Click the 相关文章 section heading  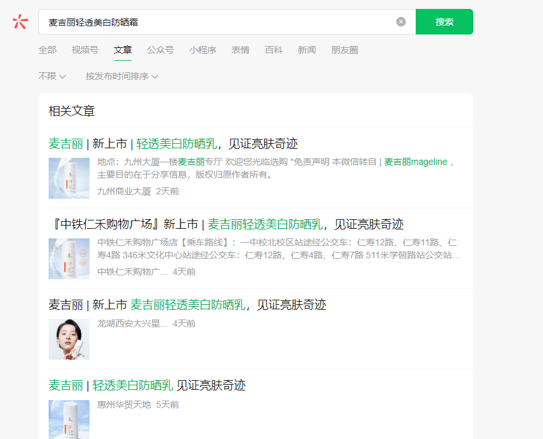pos(72,111)
